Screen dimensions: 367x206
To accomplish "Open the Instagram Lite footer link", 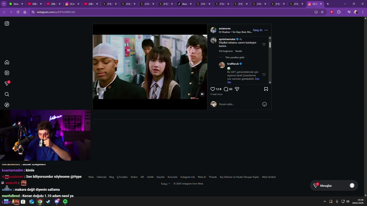I will [188, 177].
